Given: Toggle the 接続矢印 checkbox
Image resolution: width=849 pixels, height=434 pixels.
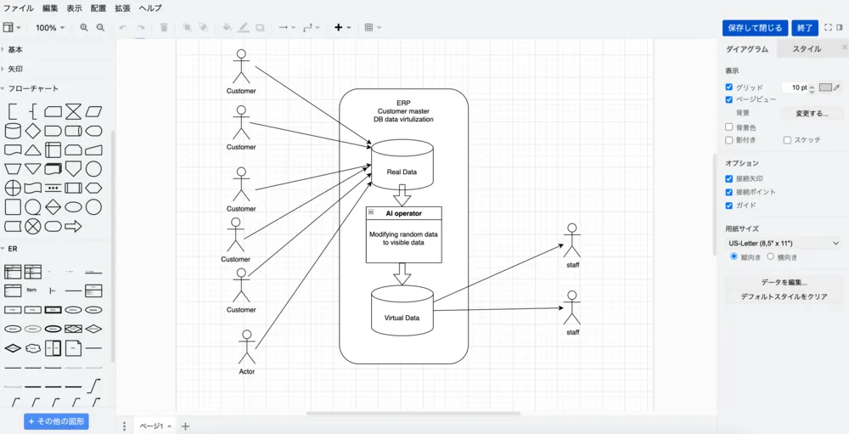Looking at the screenshot, I should pyautogui.click(x=728, y=178).
